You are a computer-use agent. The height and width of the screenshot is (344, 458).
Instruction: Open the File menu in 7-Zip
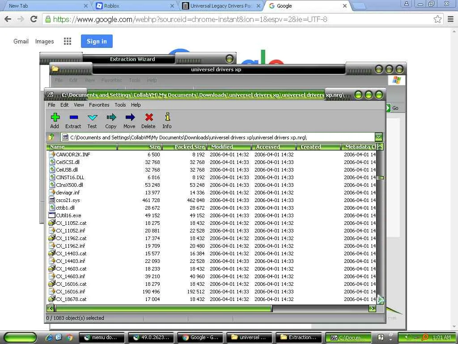pyautogui.click(x=51, y=105)
